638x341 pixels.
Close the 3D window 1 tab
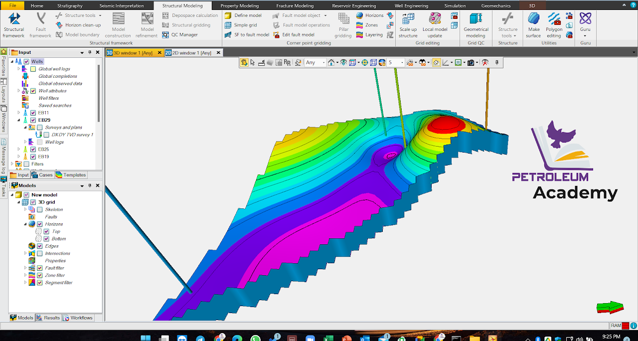[159, 52]
